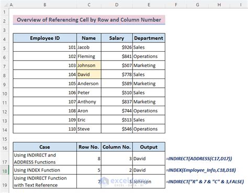Click the Employee ID header cell
Screen dimensions: 248x193
tap(45, 38)
